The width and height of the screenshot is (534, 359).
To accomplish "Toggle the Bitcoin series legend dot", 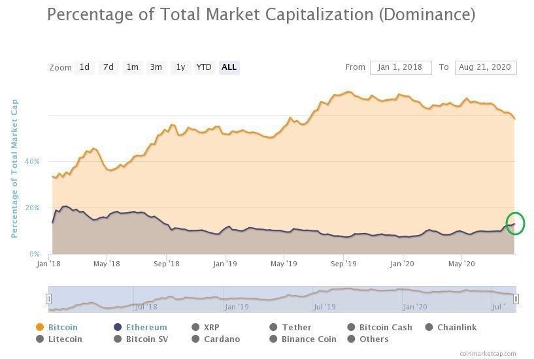I will coord(40,327).
